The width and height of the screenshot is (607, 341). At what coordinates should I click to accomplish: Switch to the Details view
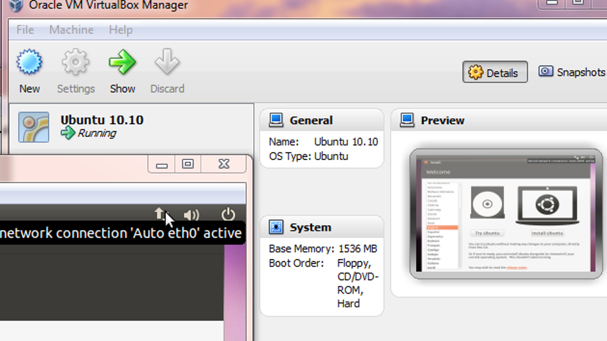click(495, 72)
